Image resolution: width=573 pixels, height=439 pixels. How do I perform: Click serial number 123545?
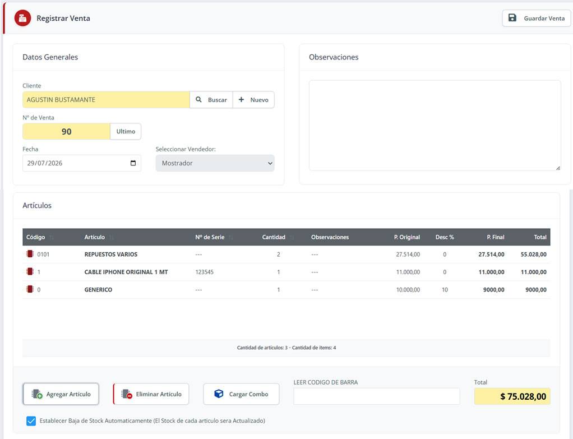[x=204, y=272]
